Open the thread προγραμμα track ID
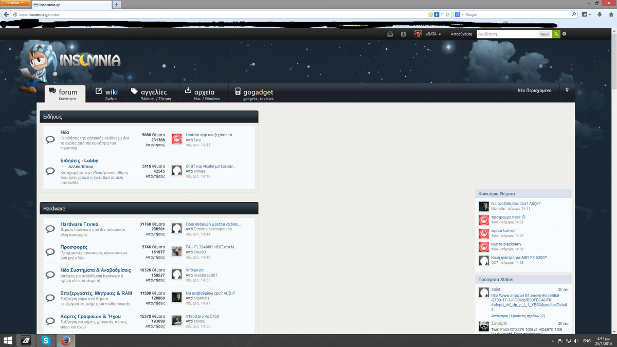617x347 pixels. click(x=508, y=217)
